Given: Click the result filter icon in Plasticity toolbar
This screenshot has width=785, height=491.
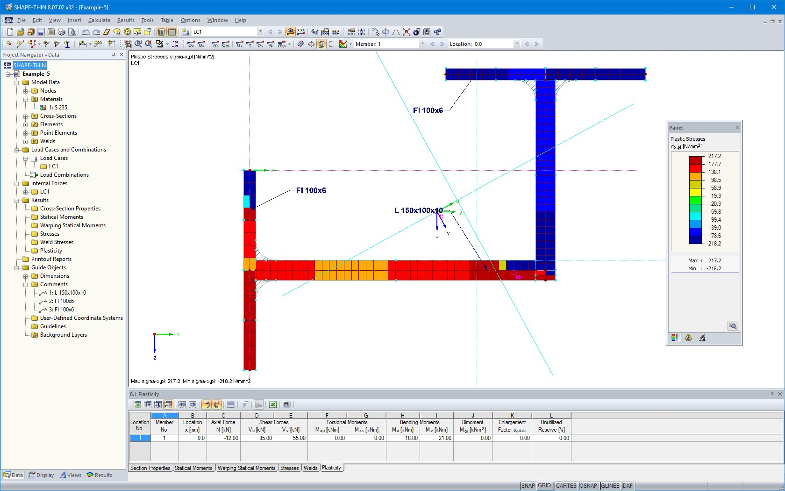Looking at the screenshot, I should [x=244, y=405].
